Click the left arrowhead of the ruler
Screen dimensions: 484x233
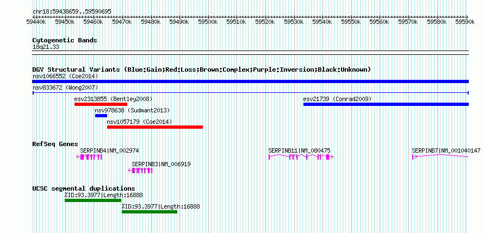[x=34, y=17]
